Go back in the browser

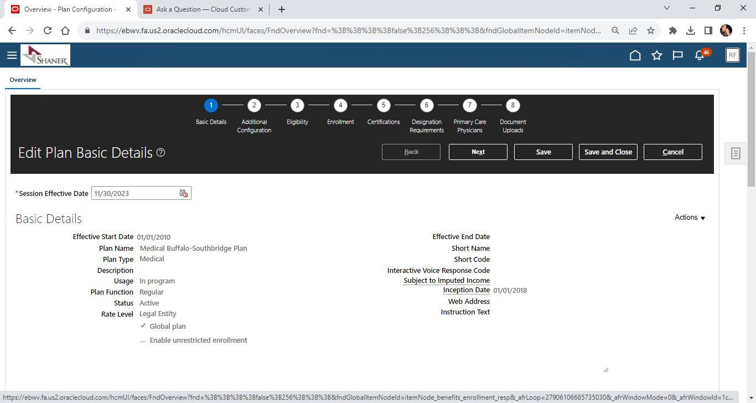12,31
